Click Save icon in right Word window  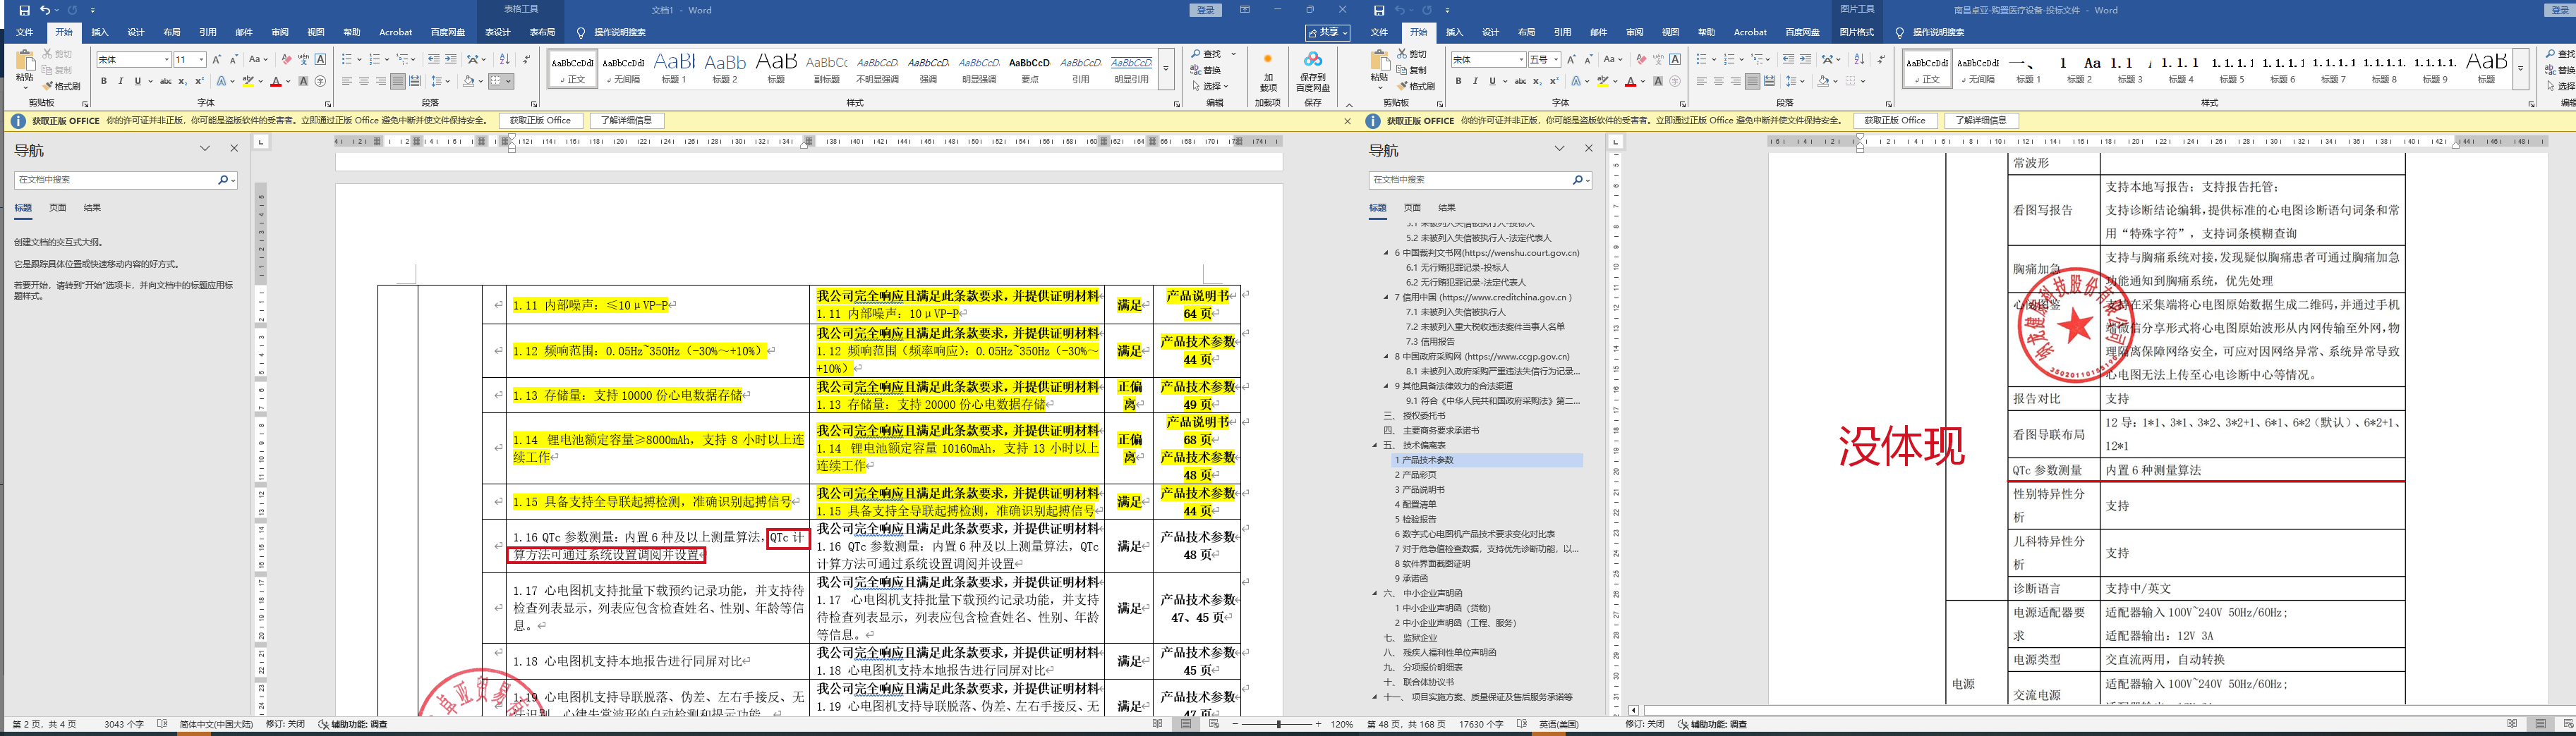[1379, 10]
